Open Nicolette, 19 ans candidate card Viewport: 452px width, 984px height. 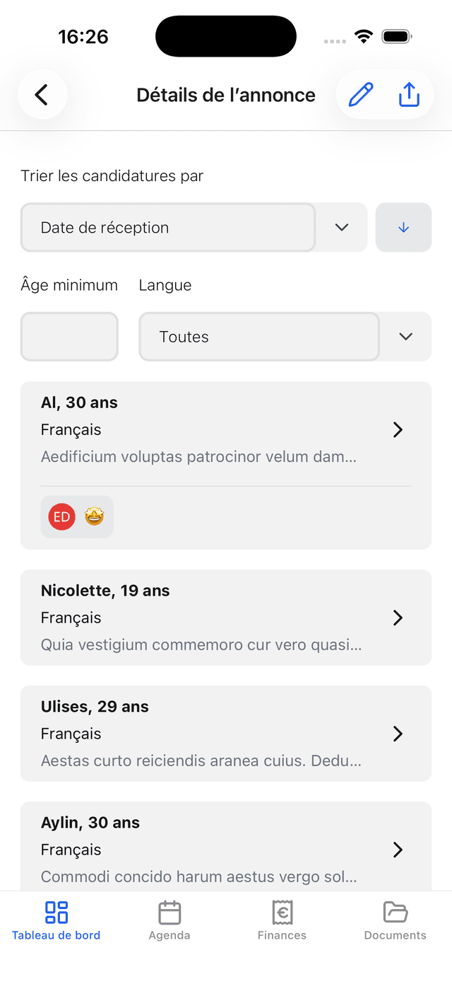[x=212, y=618]
